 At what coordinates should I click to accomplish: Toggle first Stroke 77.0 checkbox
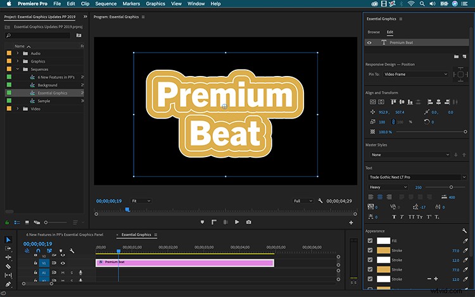click(x=370, y=250)
